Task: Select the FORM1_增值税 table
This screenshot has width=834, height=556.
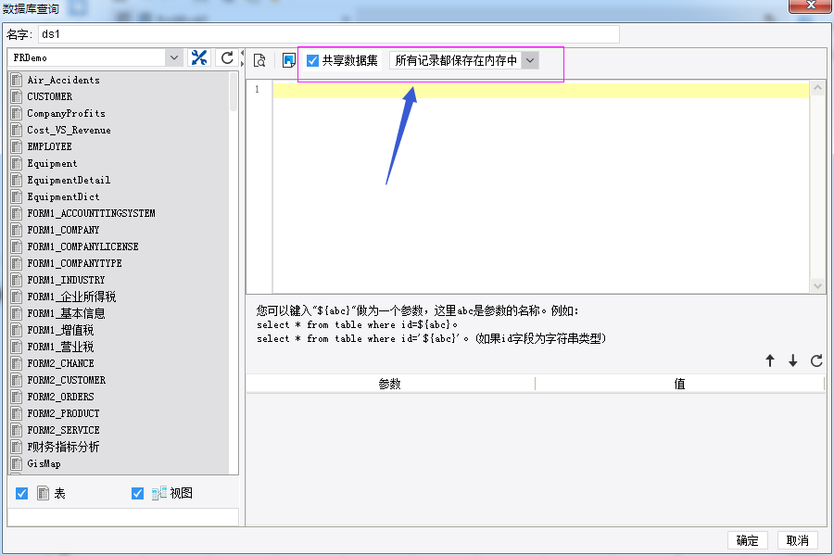Action: click(x=60, y=330)
